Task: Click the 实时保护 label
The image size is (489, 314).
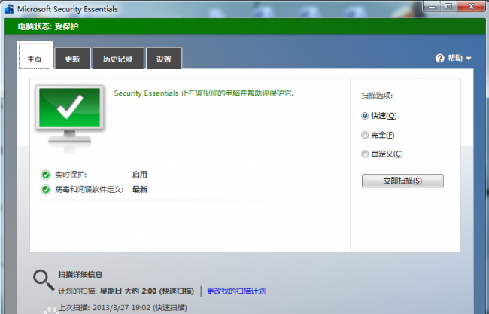Action: [71, 175]
